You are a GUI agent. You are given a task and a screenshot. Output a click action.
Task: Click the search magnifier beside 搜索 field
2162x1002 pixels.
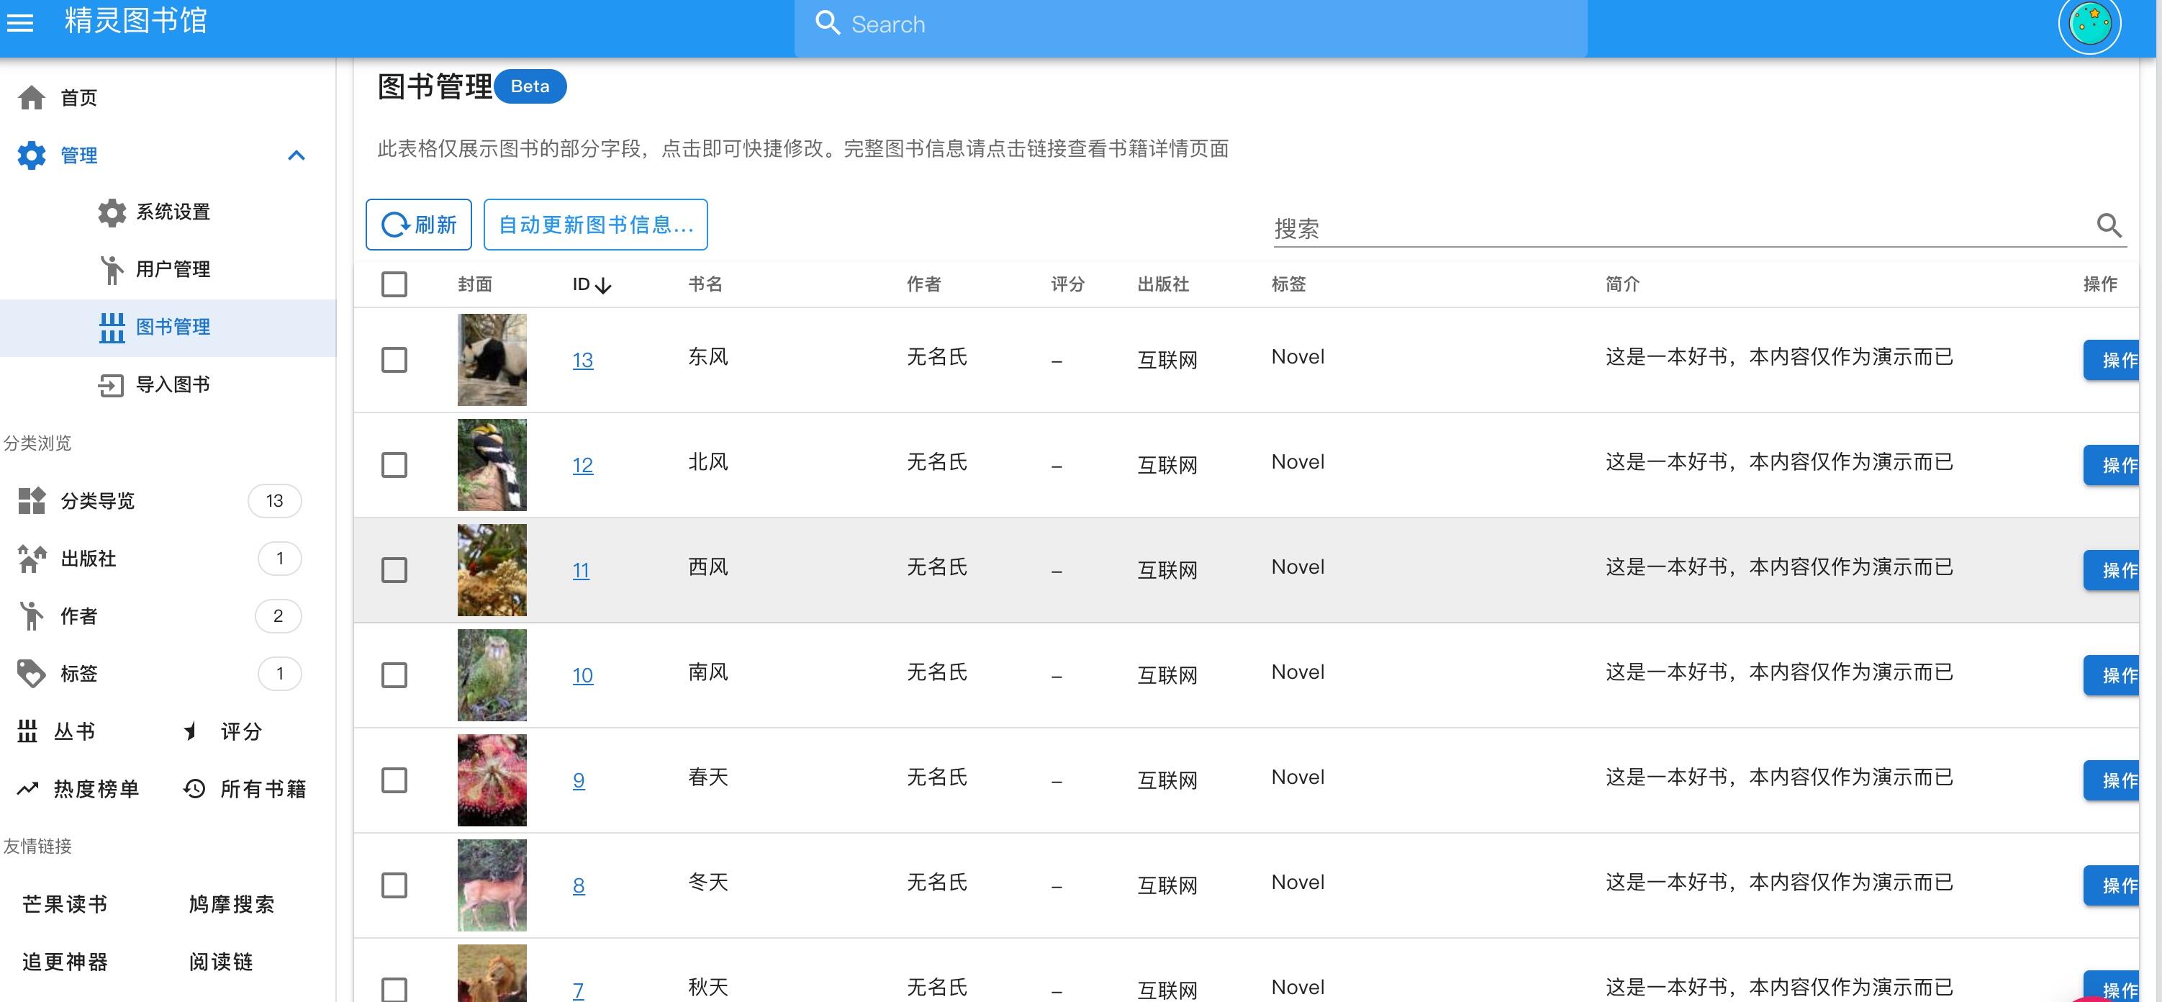point(2109,225)
